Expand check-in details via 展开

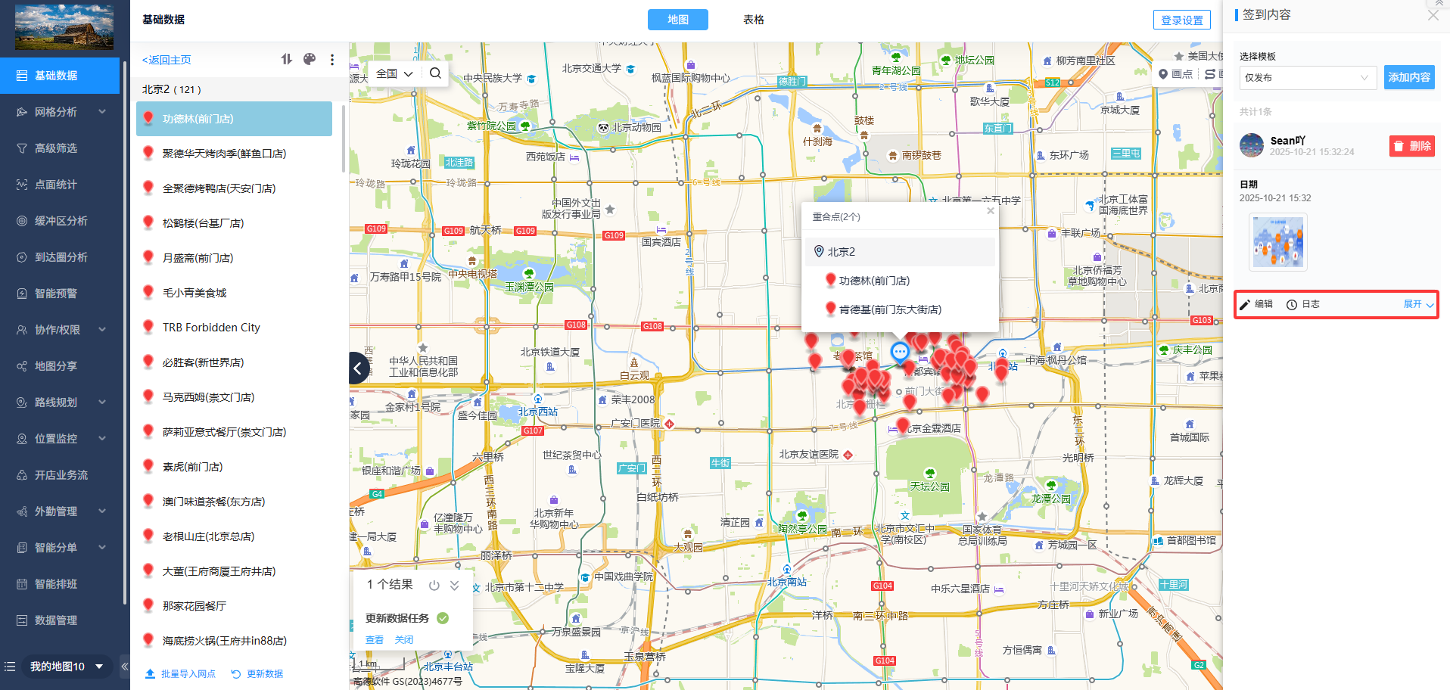click(1417, 304)
